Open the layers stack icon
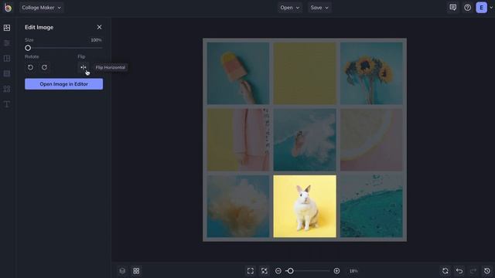 tap(122, 271)
